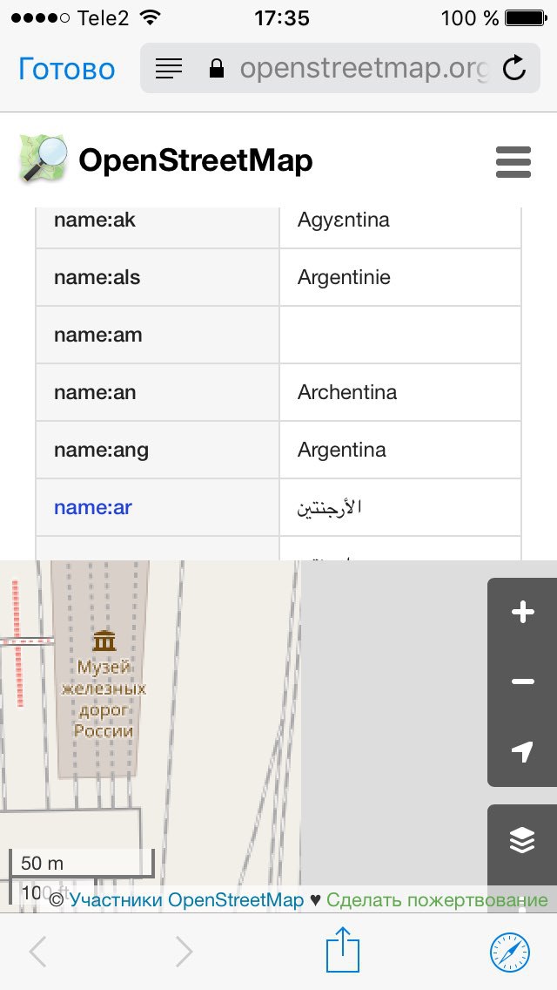Screen dimensions: 557x990
Task: Open page in Safari compass icon
Action: coord(509,951)
